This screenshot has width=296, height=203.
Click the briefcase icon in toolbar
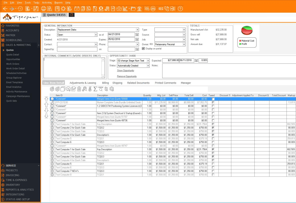pos(119,9)
